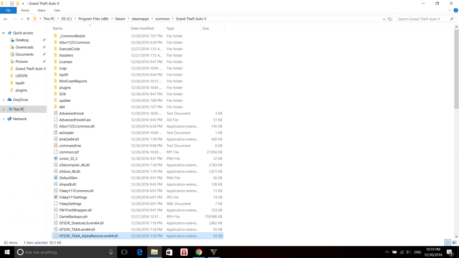The height and width of the screenshot is (258, 459).
Task: Select the common.rpf file icon
Action: tap(56, 152)
